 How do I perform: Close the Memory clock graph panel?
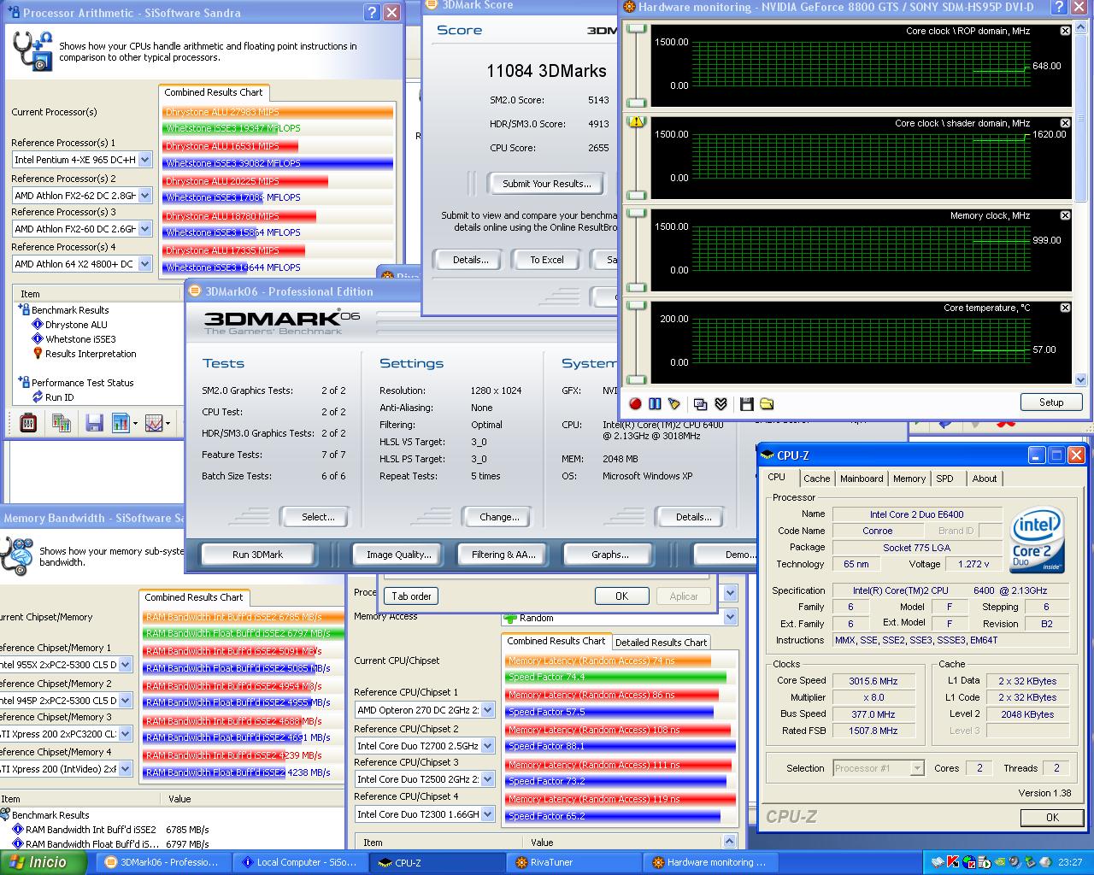(1065, 215)
